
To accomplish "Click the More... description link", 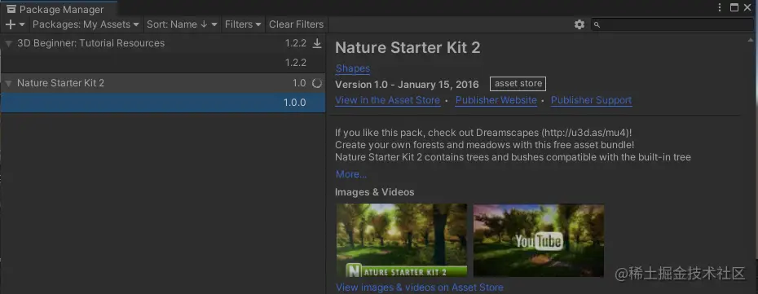I will tap(351, 174).
